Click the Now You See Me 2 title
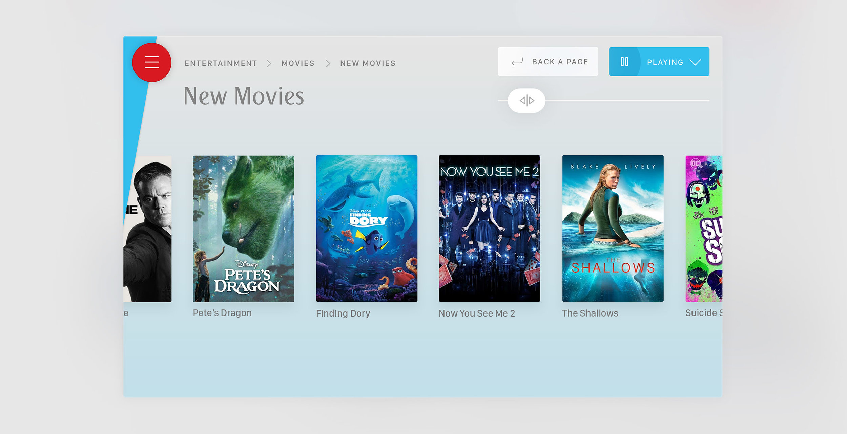The width and height of the screenshot is (847, 434). coord(477,313)
